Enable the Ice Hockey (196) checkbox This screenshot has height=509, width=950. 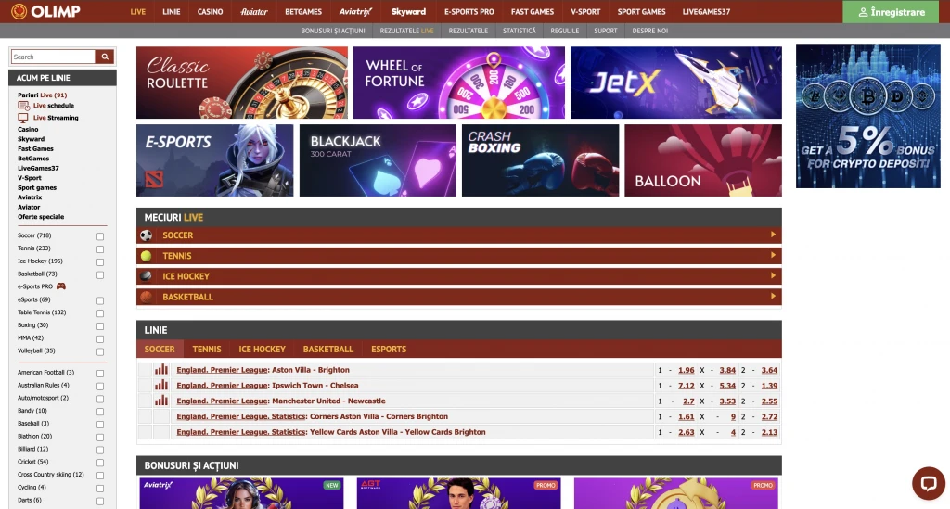pyautogui.click(x=100, y=261)
